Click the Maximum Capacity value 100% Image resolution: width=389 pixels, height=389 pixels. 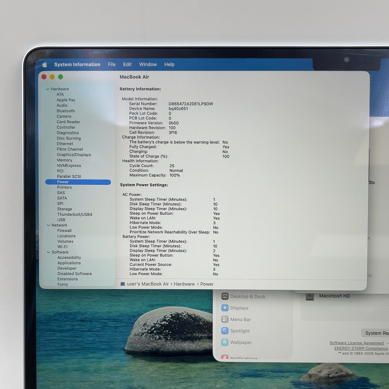(175, 175)
